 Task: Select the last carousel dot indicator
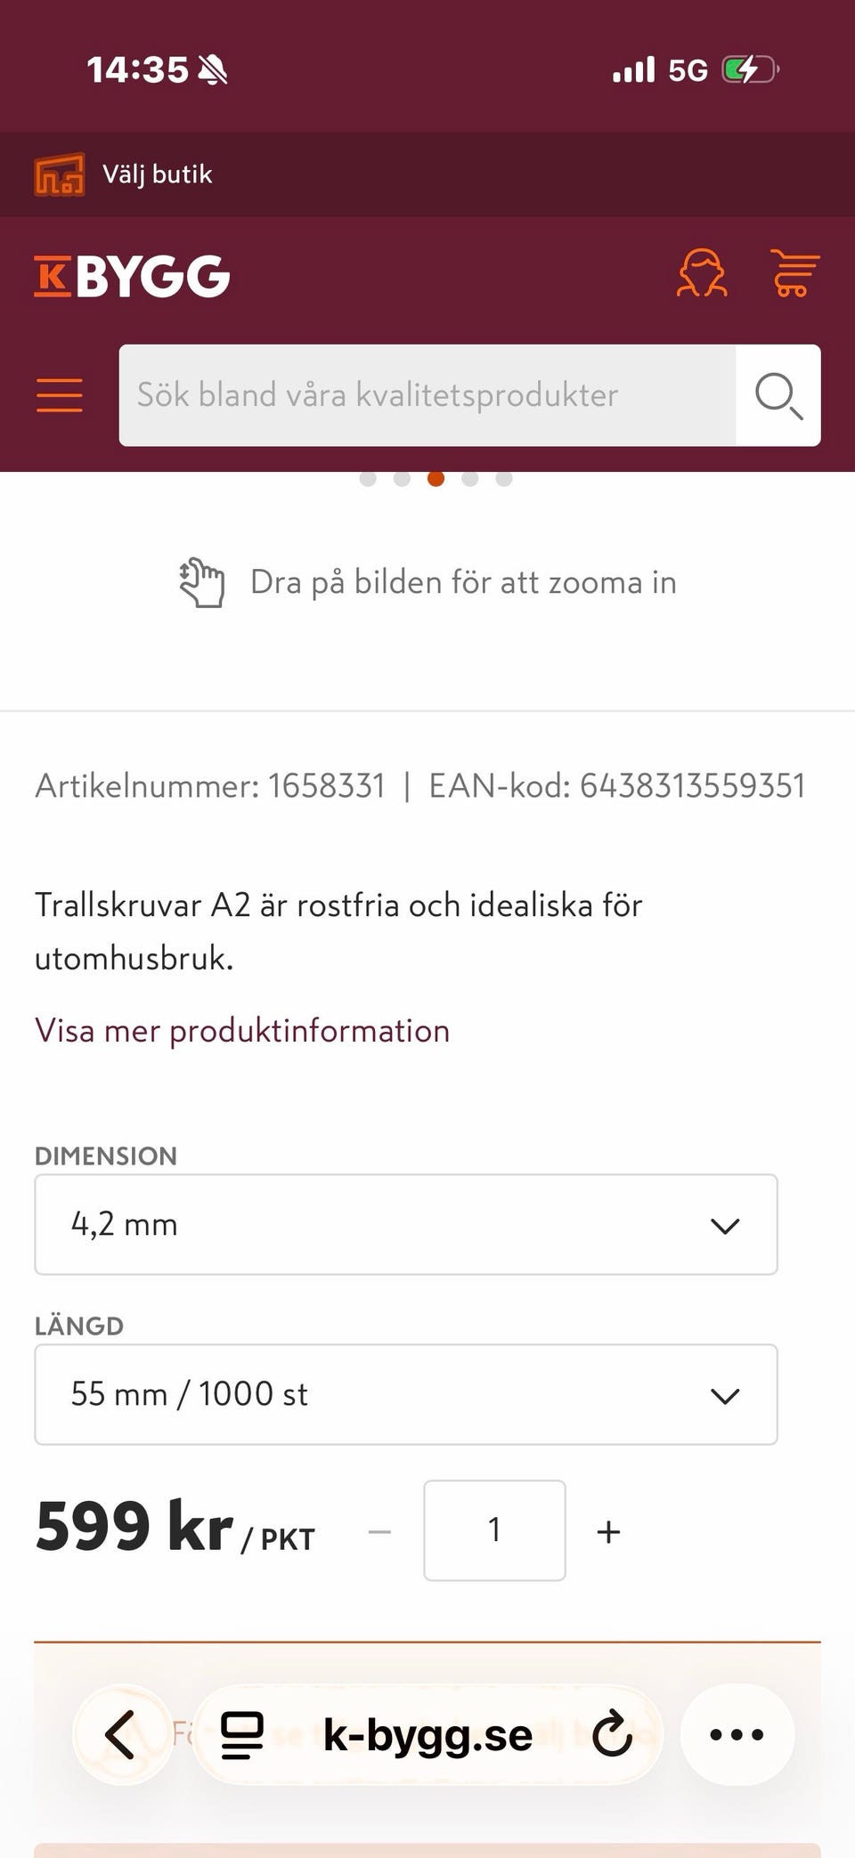pyautogui.click(x=504, y=478)
